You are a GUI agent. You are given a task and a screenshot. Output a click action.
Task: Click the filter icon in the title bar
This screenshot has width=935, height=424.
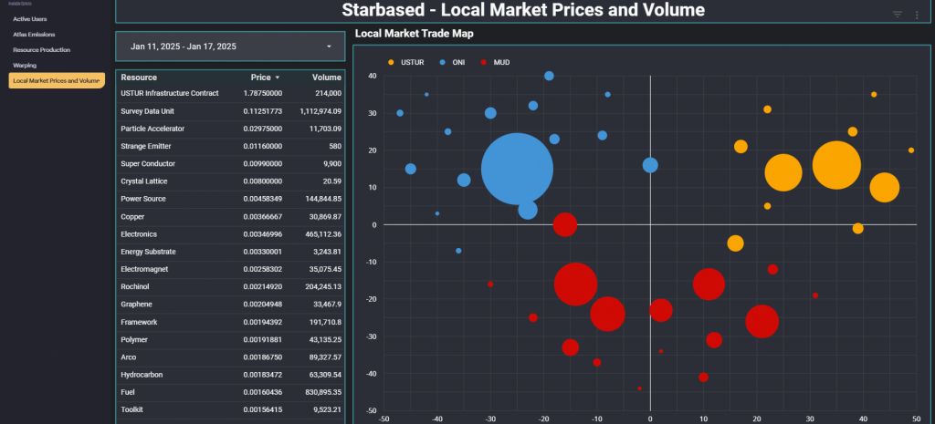(898, 14)
